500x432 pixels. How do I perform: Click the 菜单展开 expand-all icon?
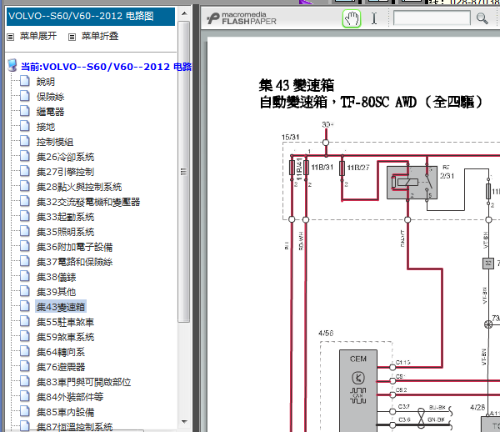[x=11, y=37]
